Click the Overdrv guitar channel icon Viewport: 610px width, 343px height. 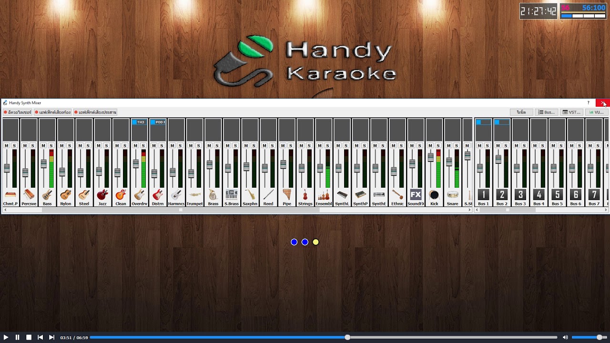[139, 194]
